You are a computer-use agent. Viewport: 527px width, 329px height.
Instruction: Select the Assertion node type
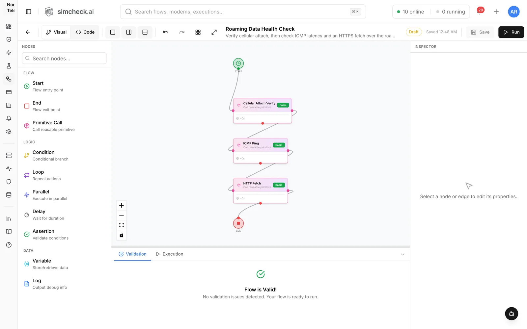click(64, 235)
